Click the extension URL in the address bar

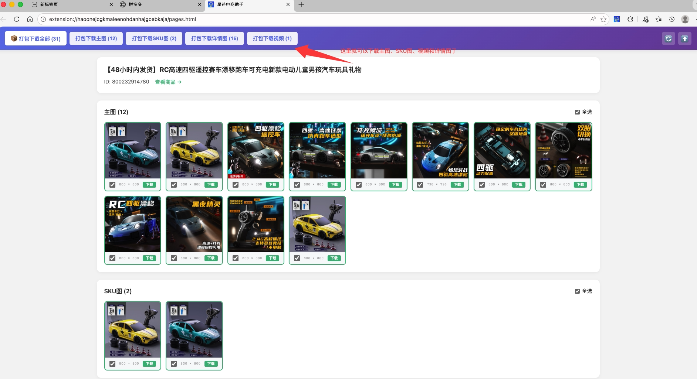coord(122,19)
